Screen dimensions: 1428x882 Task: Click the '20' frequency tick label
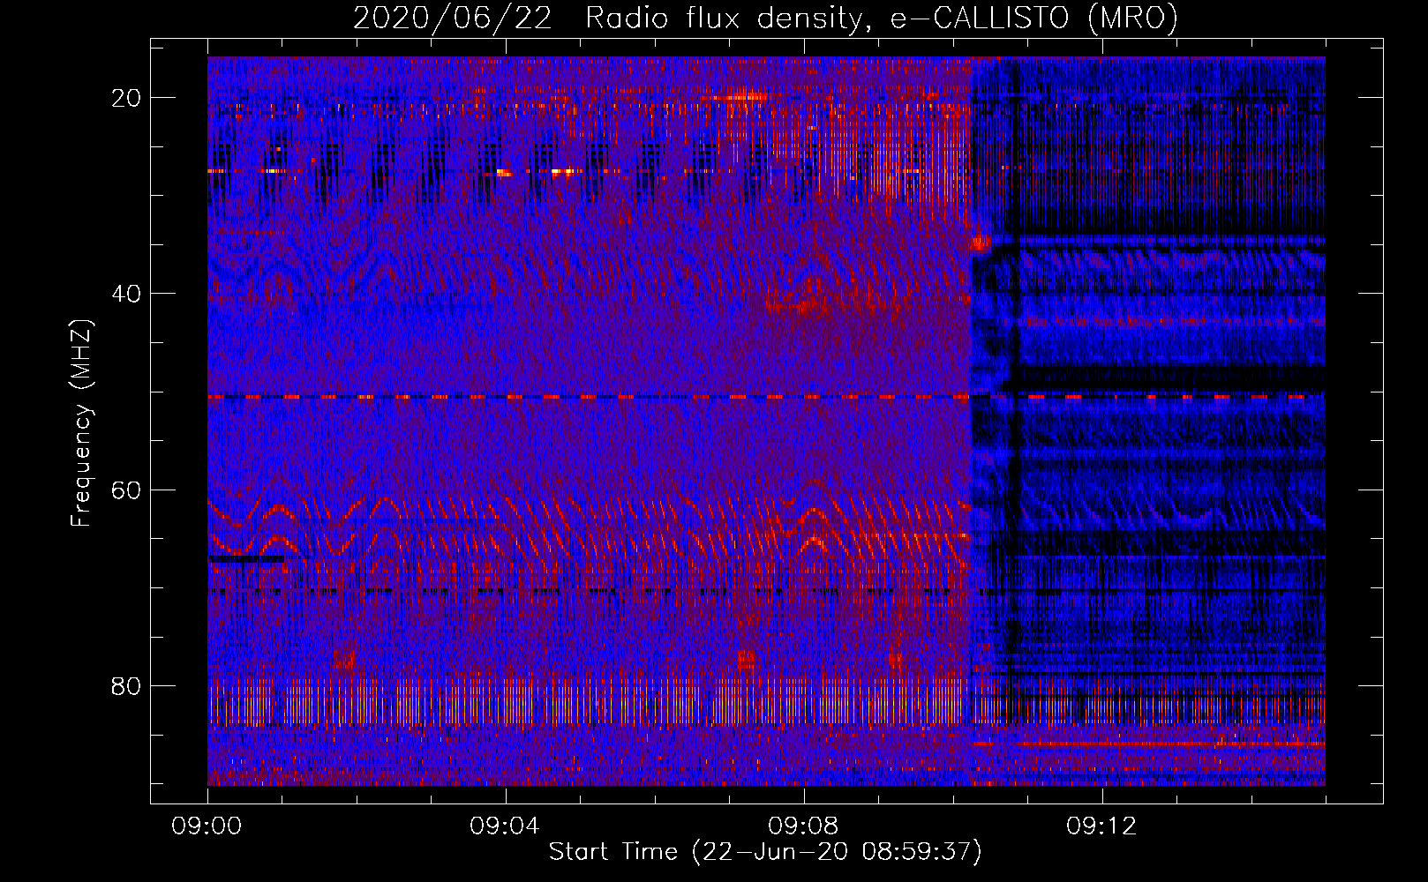126,98
